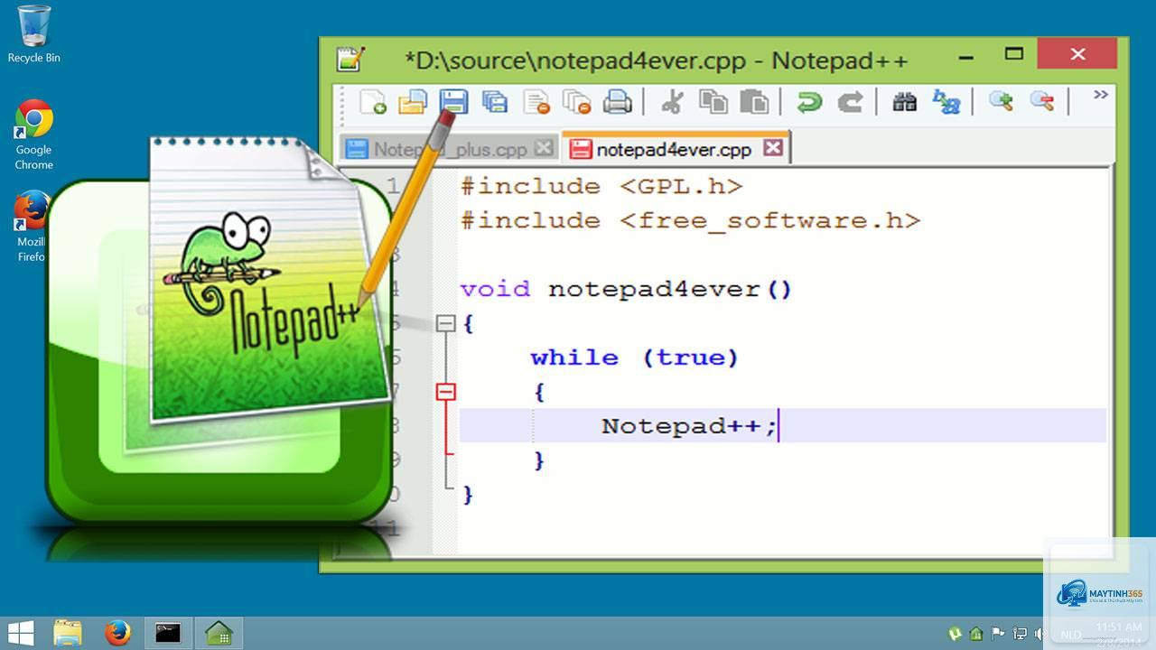This screenshot has width=1156, height=650.
Task: Click the Open file folder icon
Action: coord(412,101)
